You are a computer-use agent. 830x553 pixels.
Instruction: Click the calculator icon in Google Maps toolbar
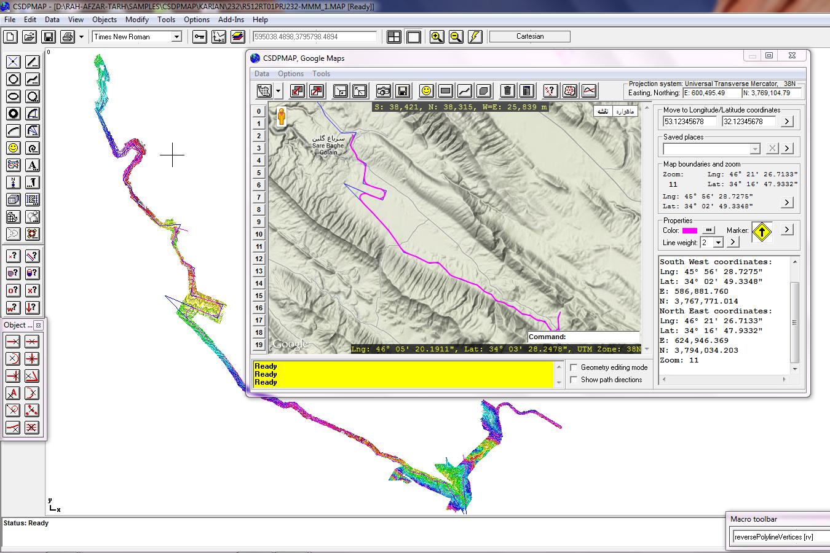pos(526,91)
